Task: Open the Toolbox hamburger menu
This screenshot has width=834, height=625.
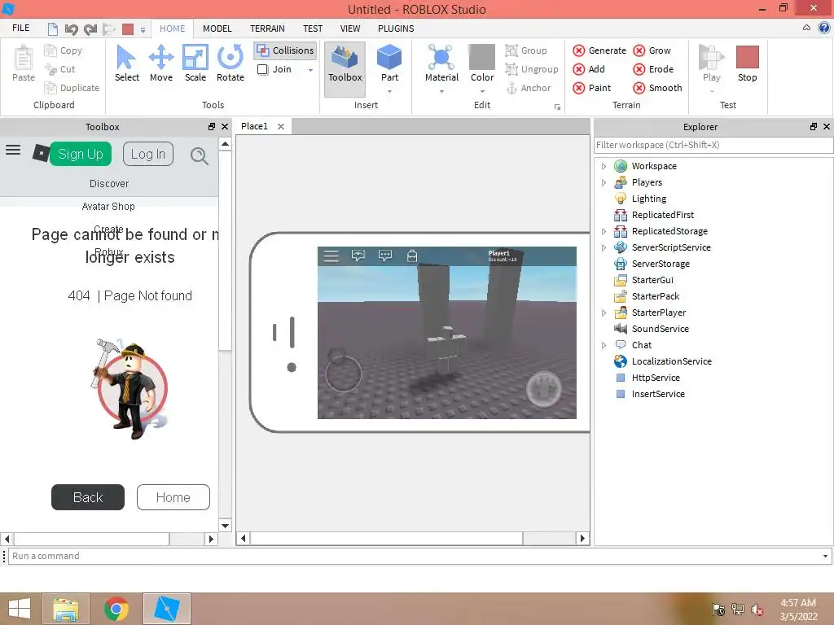Action: click(x=13, y=151)
